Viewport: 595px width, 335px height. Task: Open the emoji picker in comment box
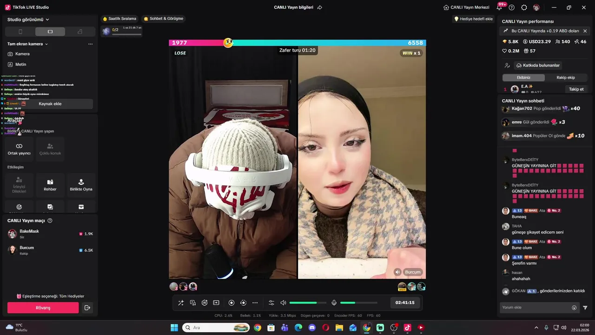574,308
